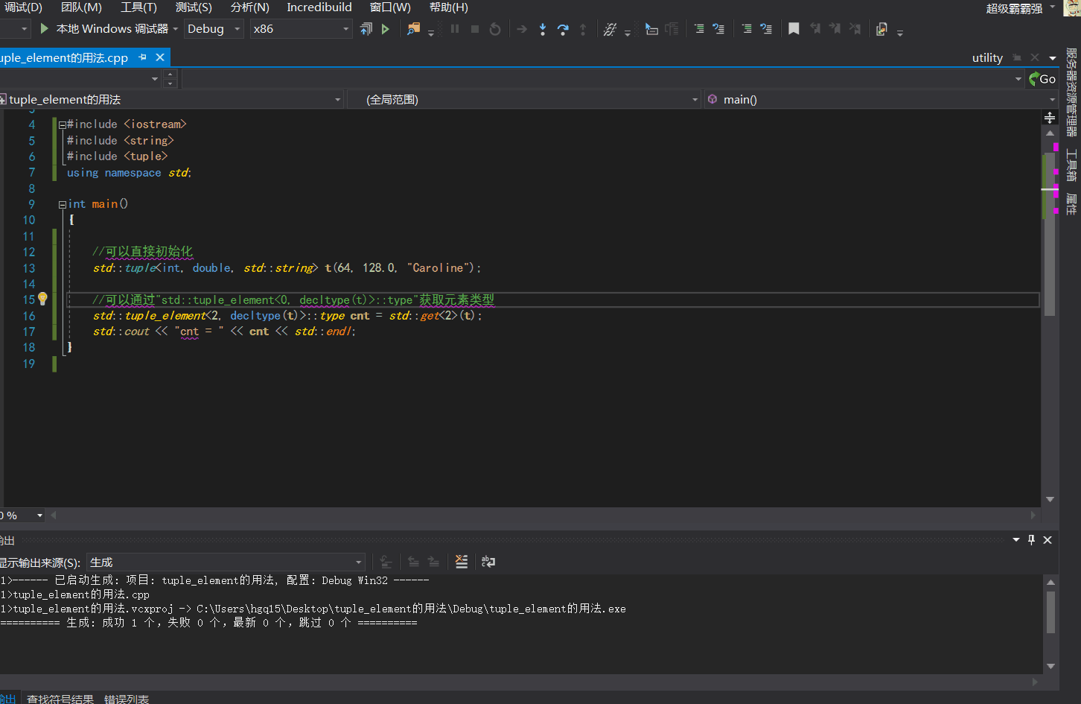
Task: Open the 分析(N) menu
Action: pyautogui.click(x=249, y=7)
